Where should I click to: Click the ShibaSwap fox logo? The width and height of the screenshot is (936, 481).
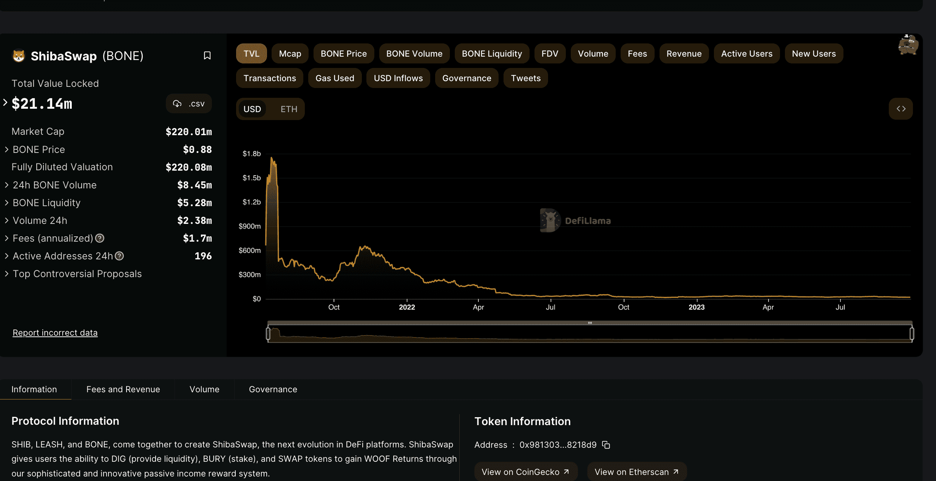click(19, 56)
